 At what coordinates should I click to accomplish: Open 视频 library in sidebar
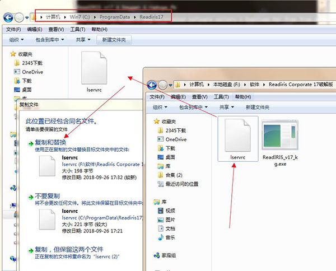pos(170,211)
